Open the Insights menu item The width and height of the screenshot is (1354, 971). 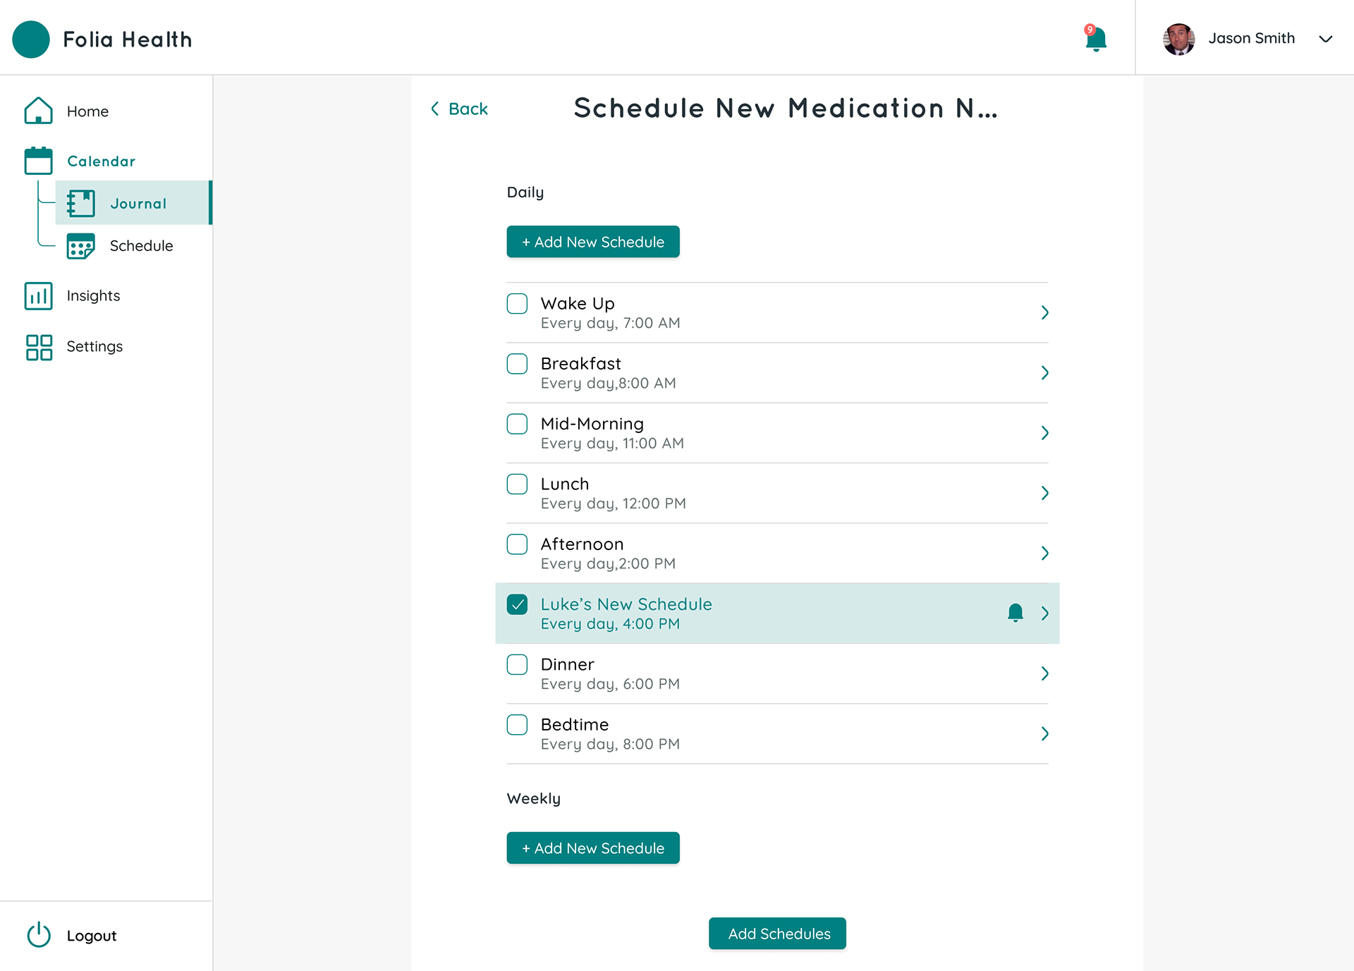[93, 296]
